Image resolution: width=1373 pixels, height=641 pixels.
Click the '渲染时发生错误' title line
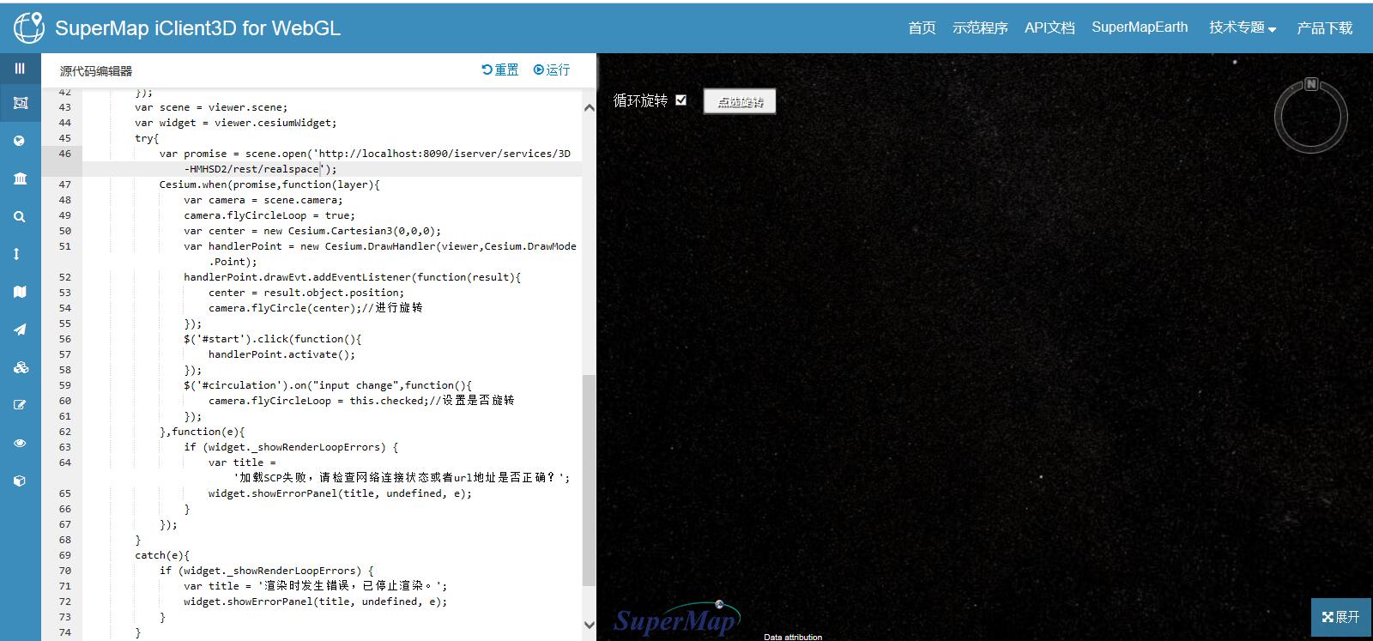click(x=315, y=586)
